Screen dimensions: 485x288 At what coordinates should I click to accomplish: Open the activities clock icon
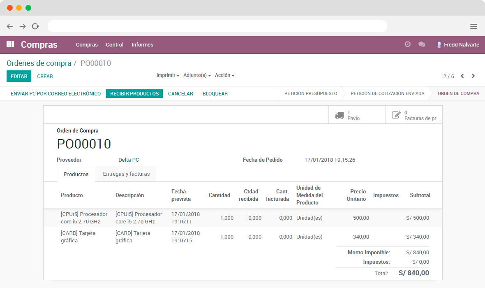point(407,44)
